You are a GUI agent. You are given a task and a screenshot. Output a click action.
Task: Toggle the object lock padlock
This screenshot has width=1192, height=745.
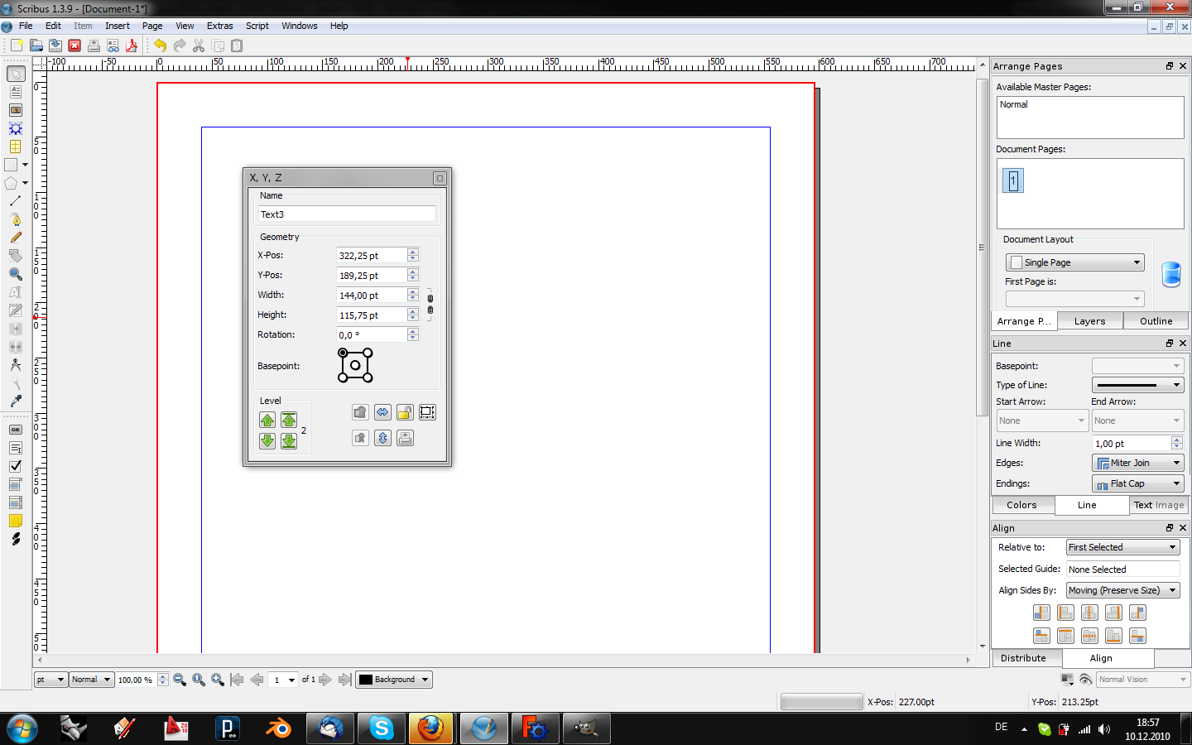pyautogui.click(x=405, y=412)
